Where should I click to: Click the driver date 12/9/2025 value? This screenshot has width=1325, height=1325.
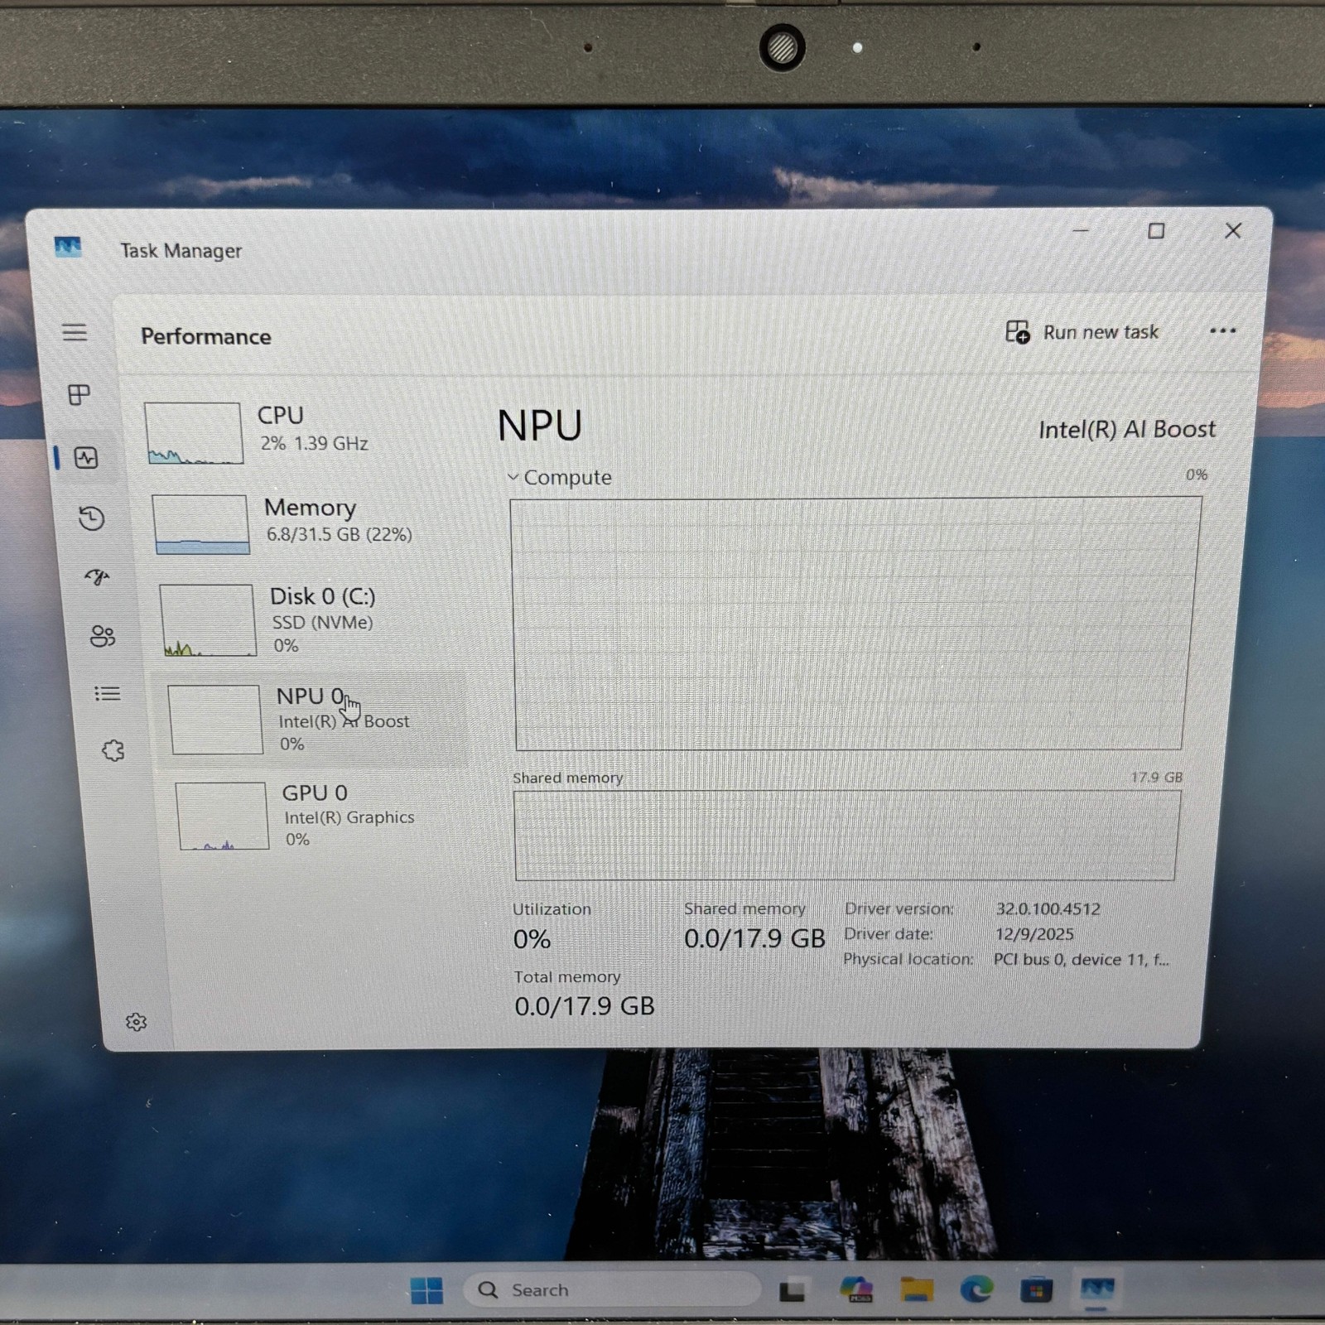pos(1034,934)
